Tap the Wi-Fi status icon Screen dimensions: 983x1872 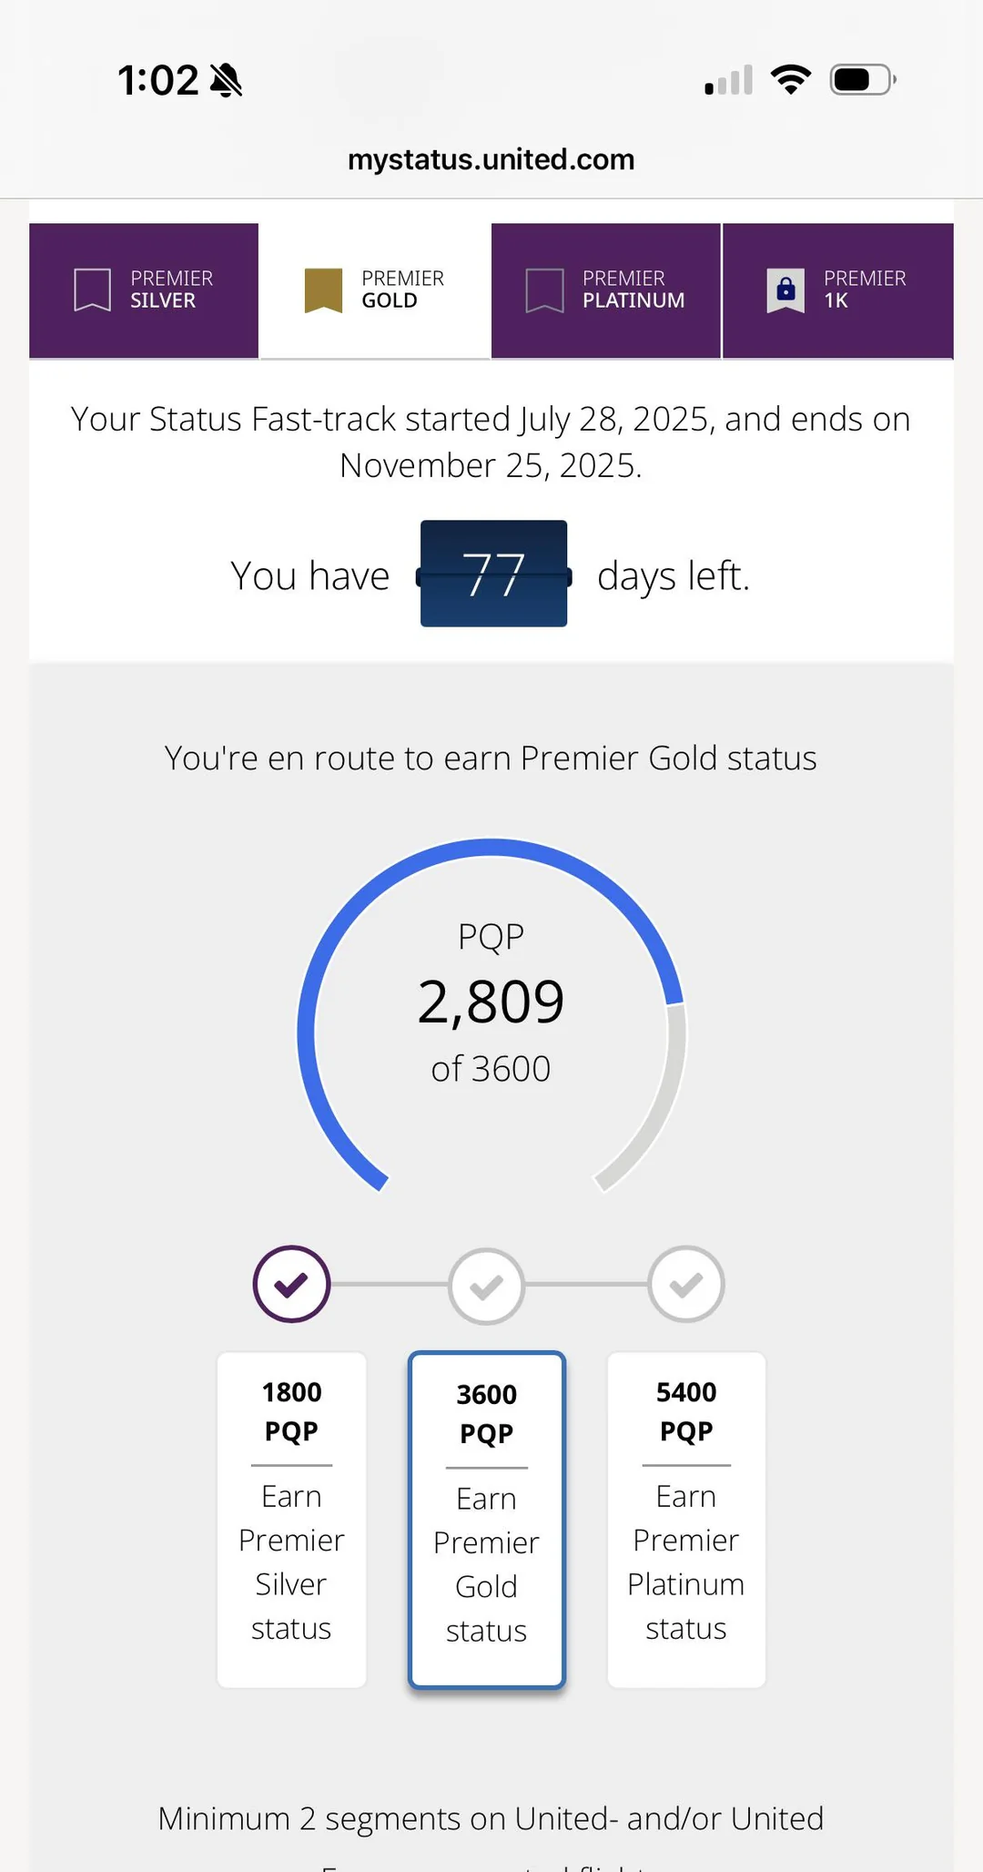click(791, 80)
